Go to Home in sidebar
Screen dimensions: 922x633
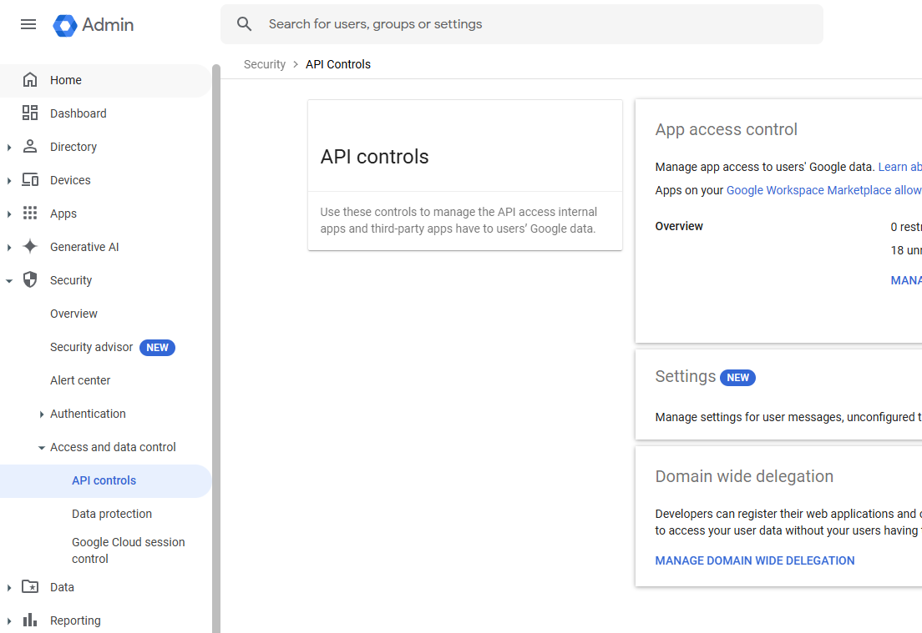pyautogui.click(x=104, y=80)
